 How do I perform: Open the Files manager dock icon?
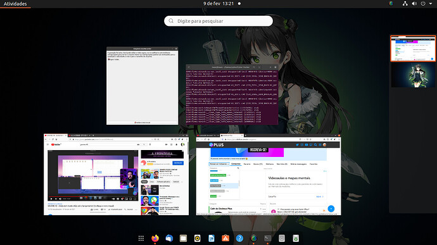183,238
